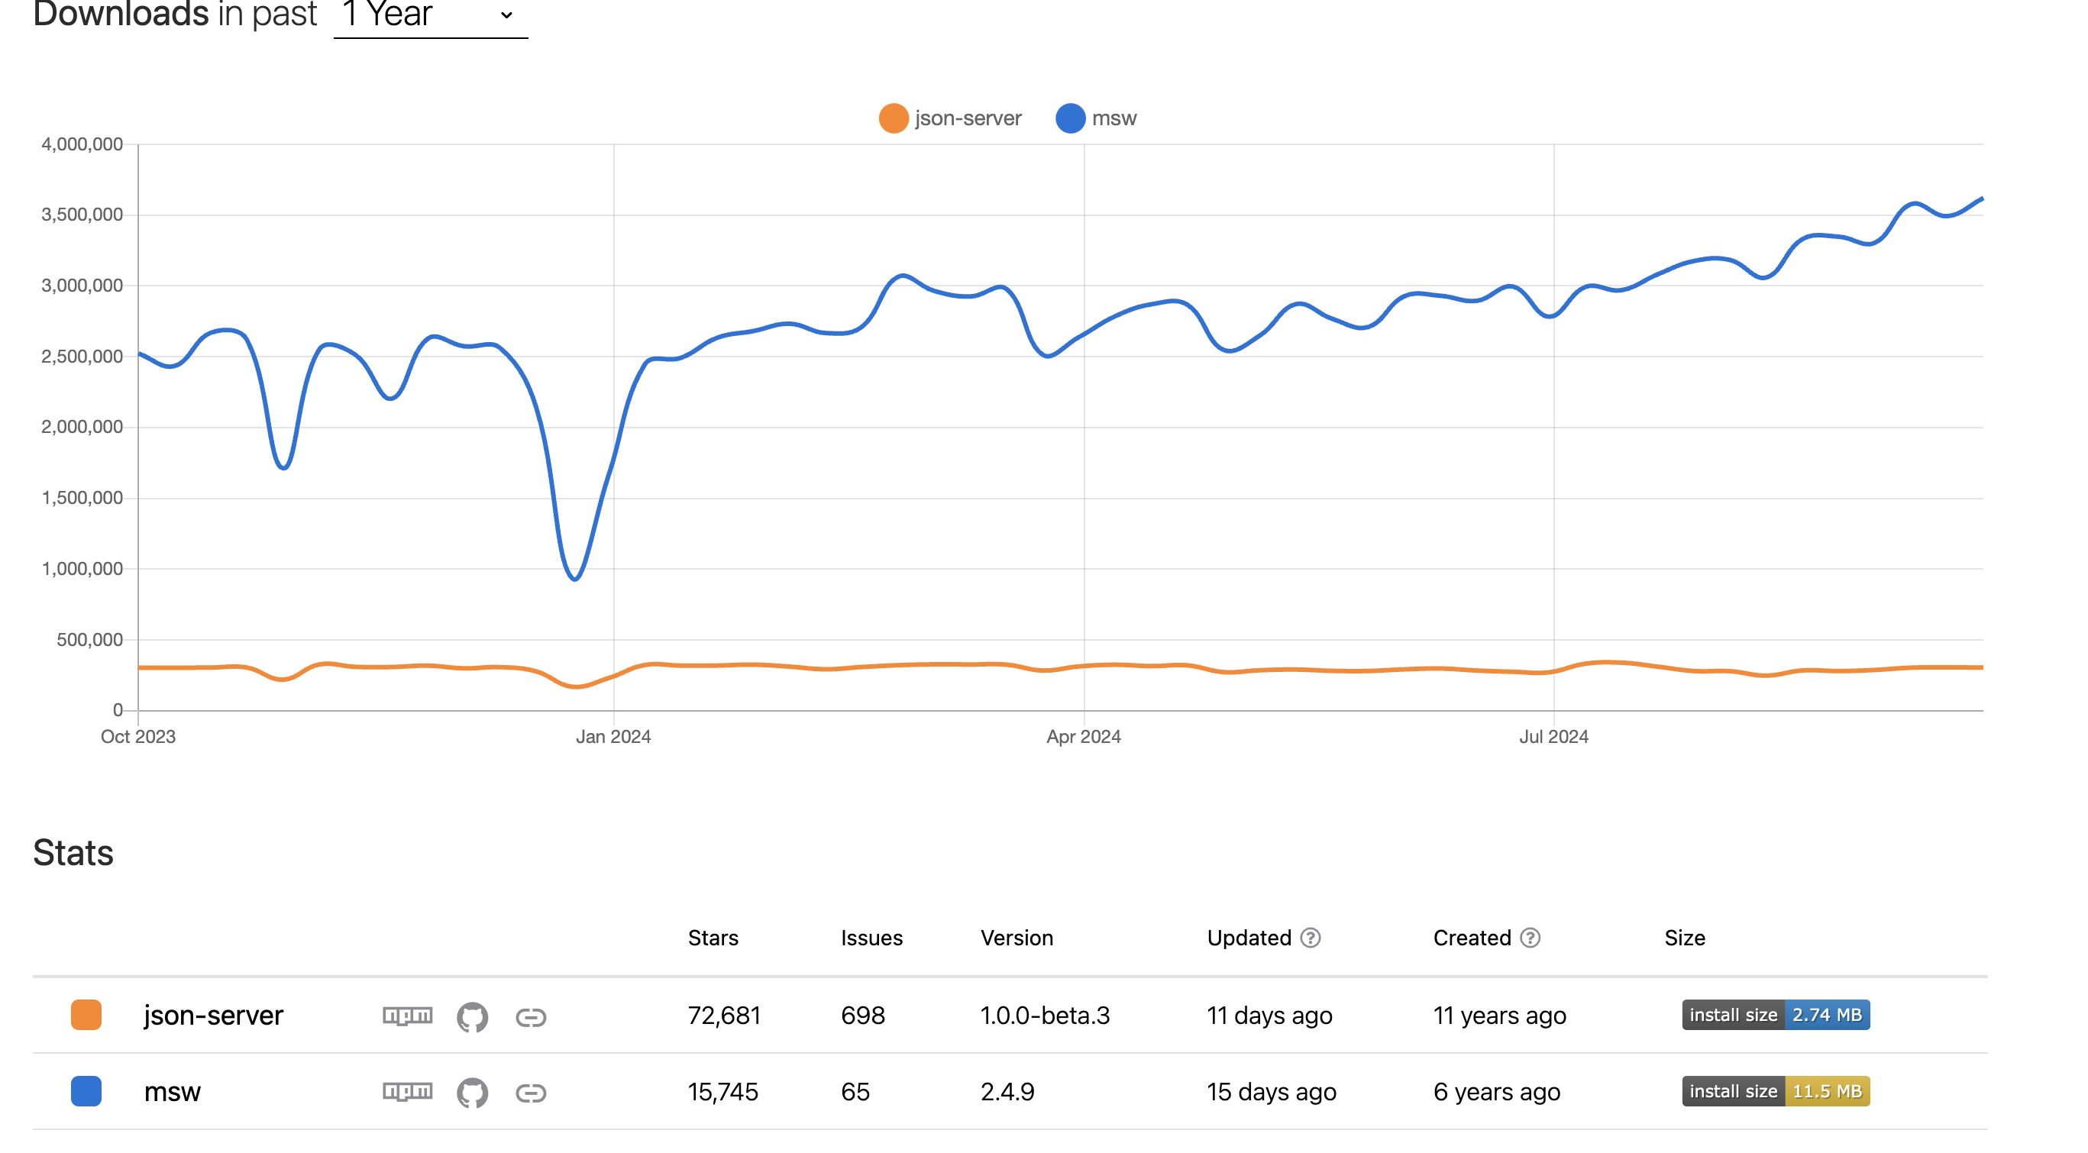
Task: Open json-server GitHub repository icon
Action: [x=472, y=1017]
